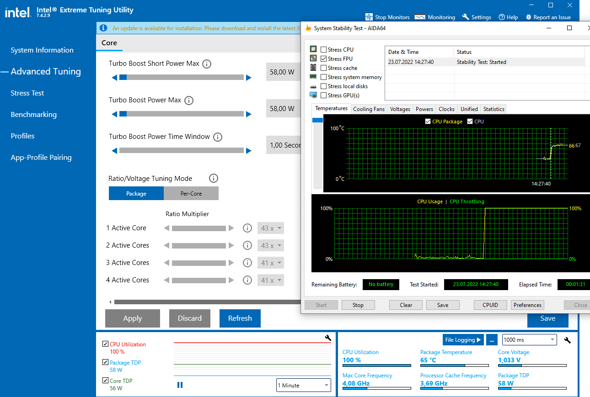Image resolution: width=590 pixels, height=397 pixels.
Task: Increase Turbo Boost Power Time Window right arrow
Action: 249,151
